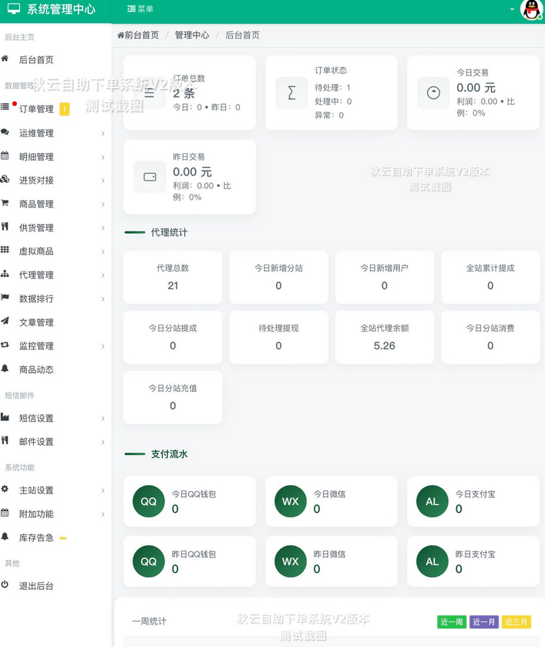Expand the 主站设置 chevron
Image resolution: width=545 pixels, height=647 pixels.
(103, 490)
